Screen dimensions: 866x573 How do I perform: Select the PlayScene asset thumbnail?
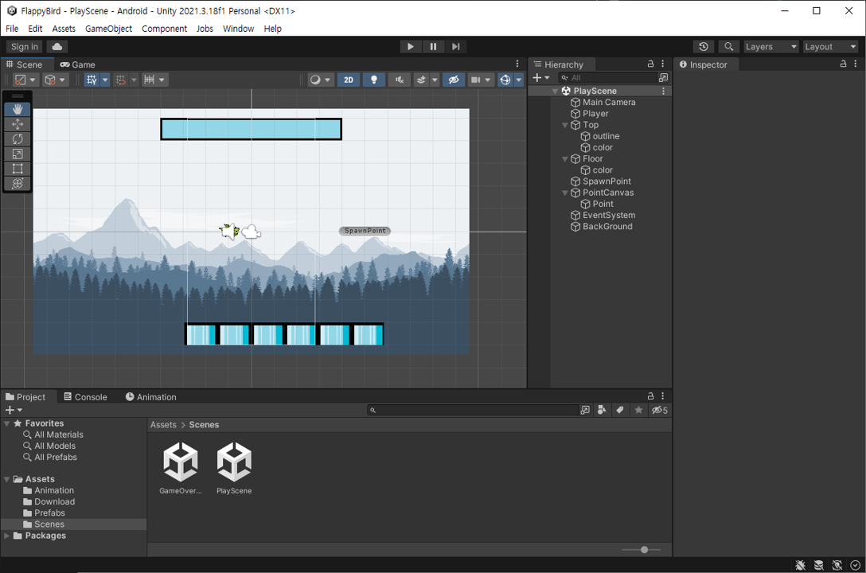pos(234,468)
